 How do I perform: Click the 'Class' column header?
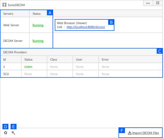click(x=54, y=60)
